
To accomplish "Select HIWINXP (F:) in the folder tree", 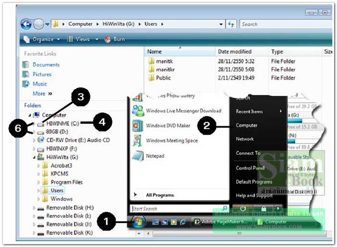I will pos(61,149).
